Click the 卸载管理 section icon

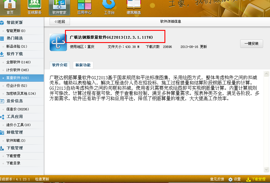pyautogui.click(x=2, y=132)
